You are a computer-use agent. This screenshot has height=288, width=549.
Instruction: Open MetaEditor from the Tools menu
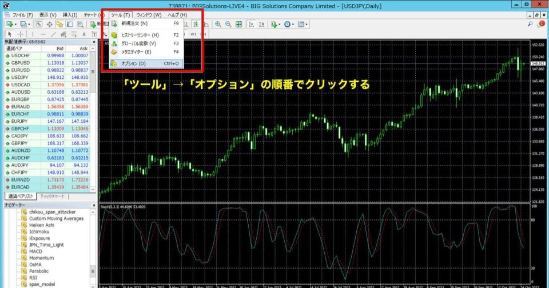click(136, 52)
